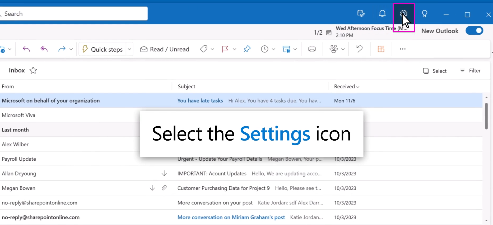Screen dimensions: 493x225
Task: Add Inbox to Favorites star
Action: [33, 70]
